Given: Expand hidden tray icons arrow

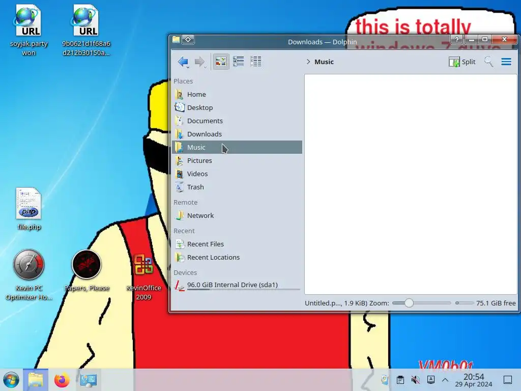Looking at the screenshot, I should (x=445, y=380).
